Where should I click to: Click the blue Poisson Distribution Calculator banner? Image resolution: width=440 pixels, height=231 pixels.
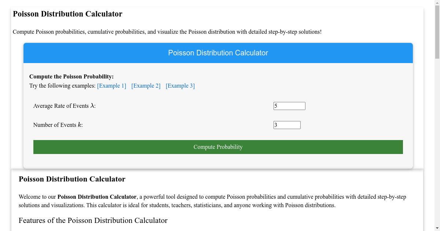click(x=218, y=53)
